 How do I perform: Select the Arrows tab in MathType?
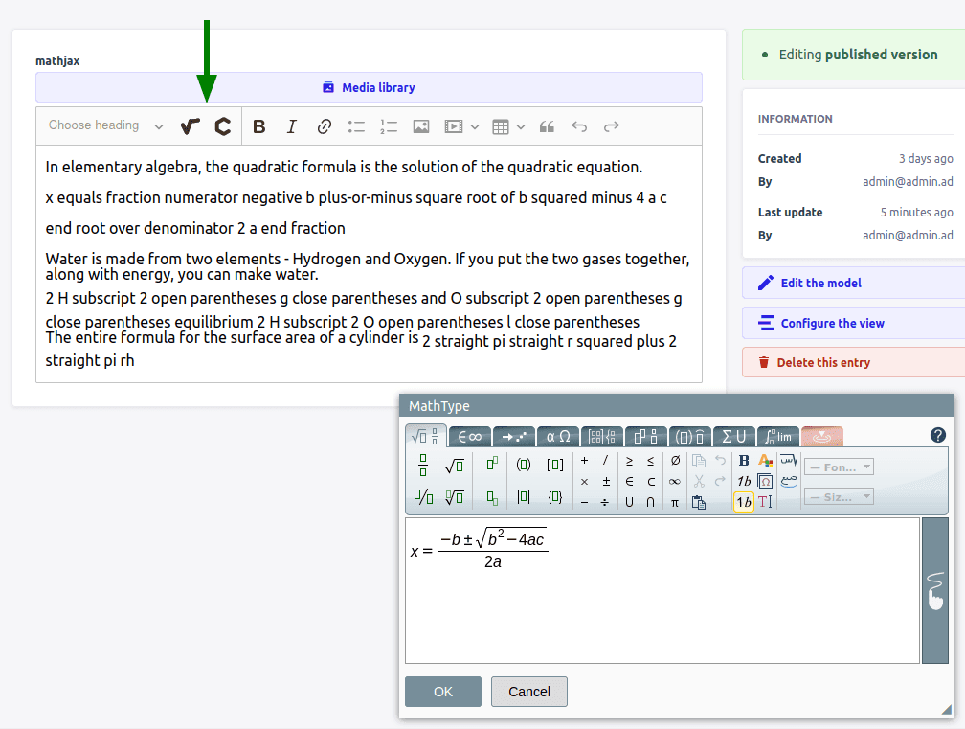coord(514,437)
